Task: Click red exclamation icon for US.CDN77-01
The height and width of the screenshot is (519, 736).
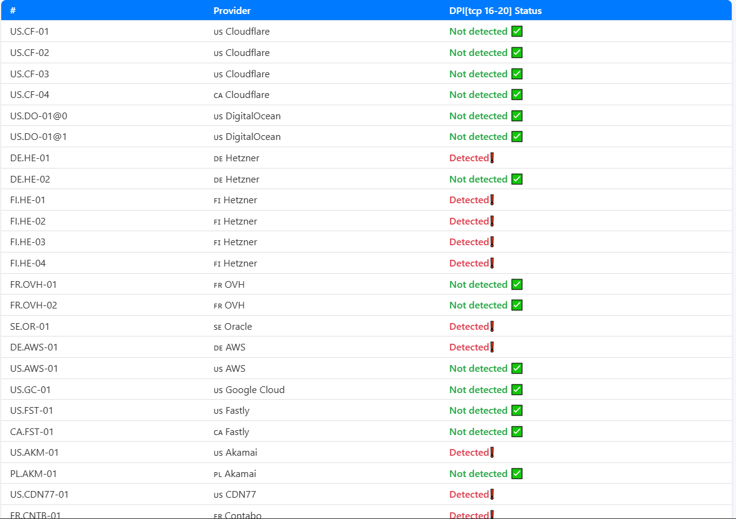Action: 492,495
